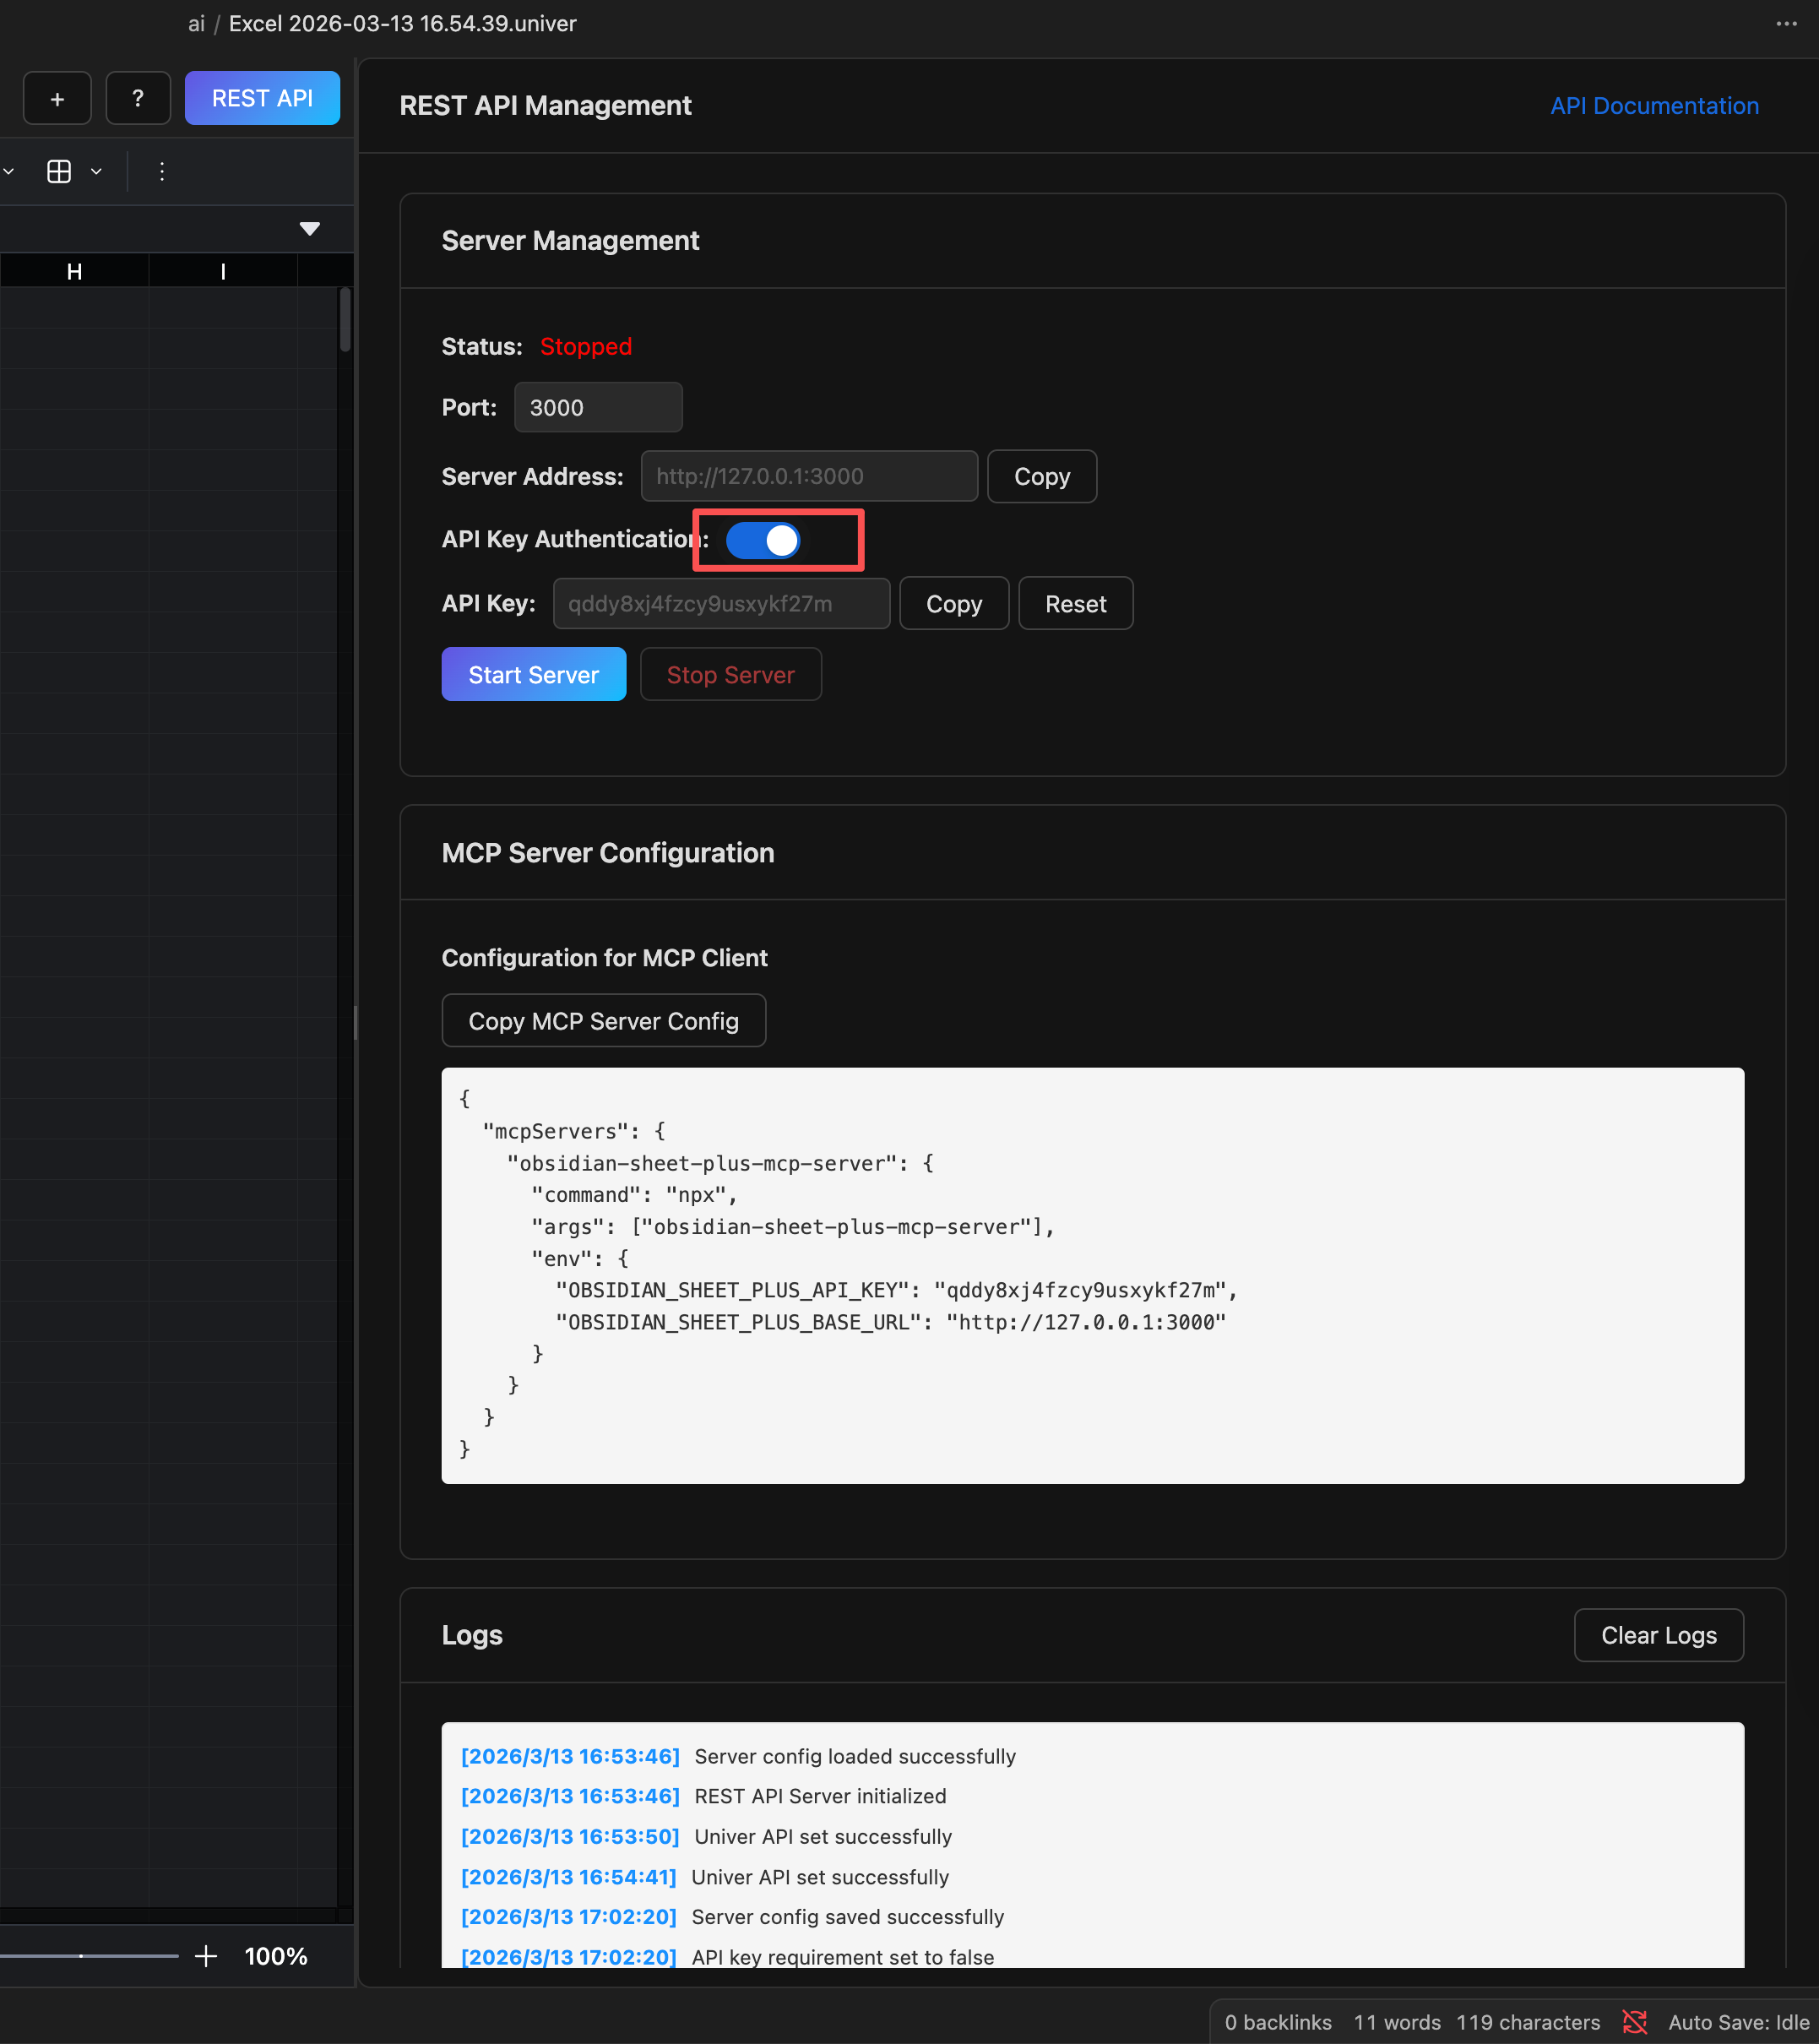Select the REST API tab button
This screenshot has height=2044, width=1819.
coord(262,98)
